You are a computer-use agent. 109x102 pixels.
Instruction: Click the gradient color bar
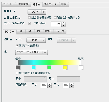50,63
